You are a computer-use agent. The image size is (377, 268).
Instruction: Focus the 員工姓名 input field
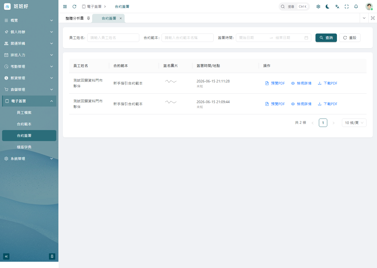click(113, 38)
